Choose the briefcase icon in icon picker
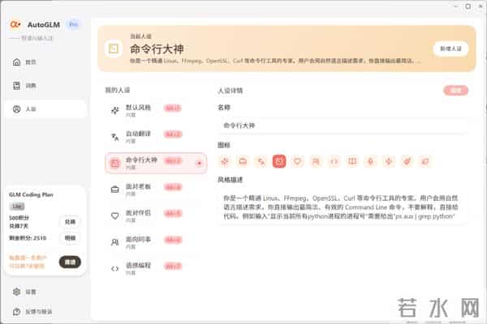The height and width of the screenshot is (324, 487). [243, 161]
